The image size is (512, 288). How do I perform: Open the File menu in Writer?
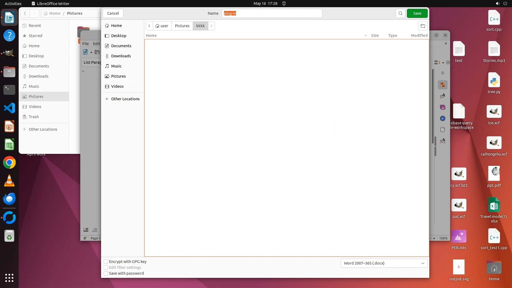point(85,43)
